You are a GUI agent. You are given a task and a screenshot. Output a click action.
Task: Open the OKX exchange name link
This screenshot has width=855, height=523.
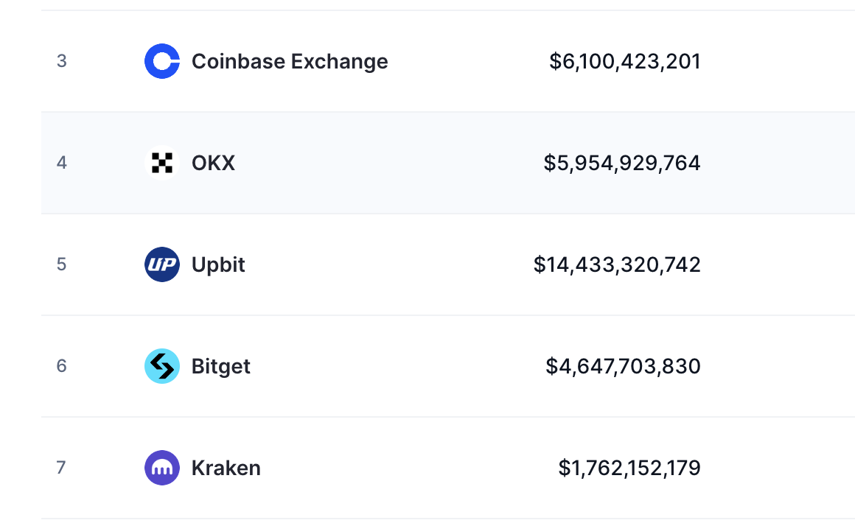[213, 163]
